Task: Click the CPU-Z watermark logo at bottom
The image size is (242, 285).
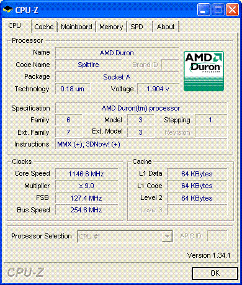Action: coord(25,272)
